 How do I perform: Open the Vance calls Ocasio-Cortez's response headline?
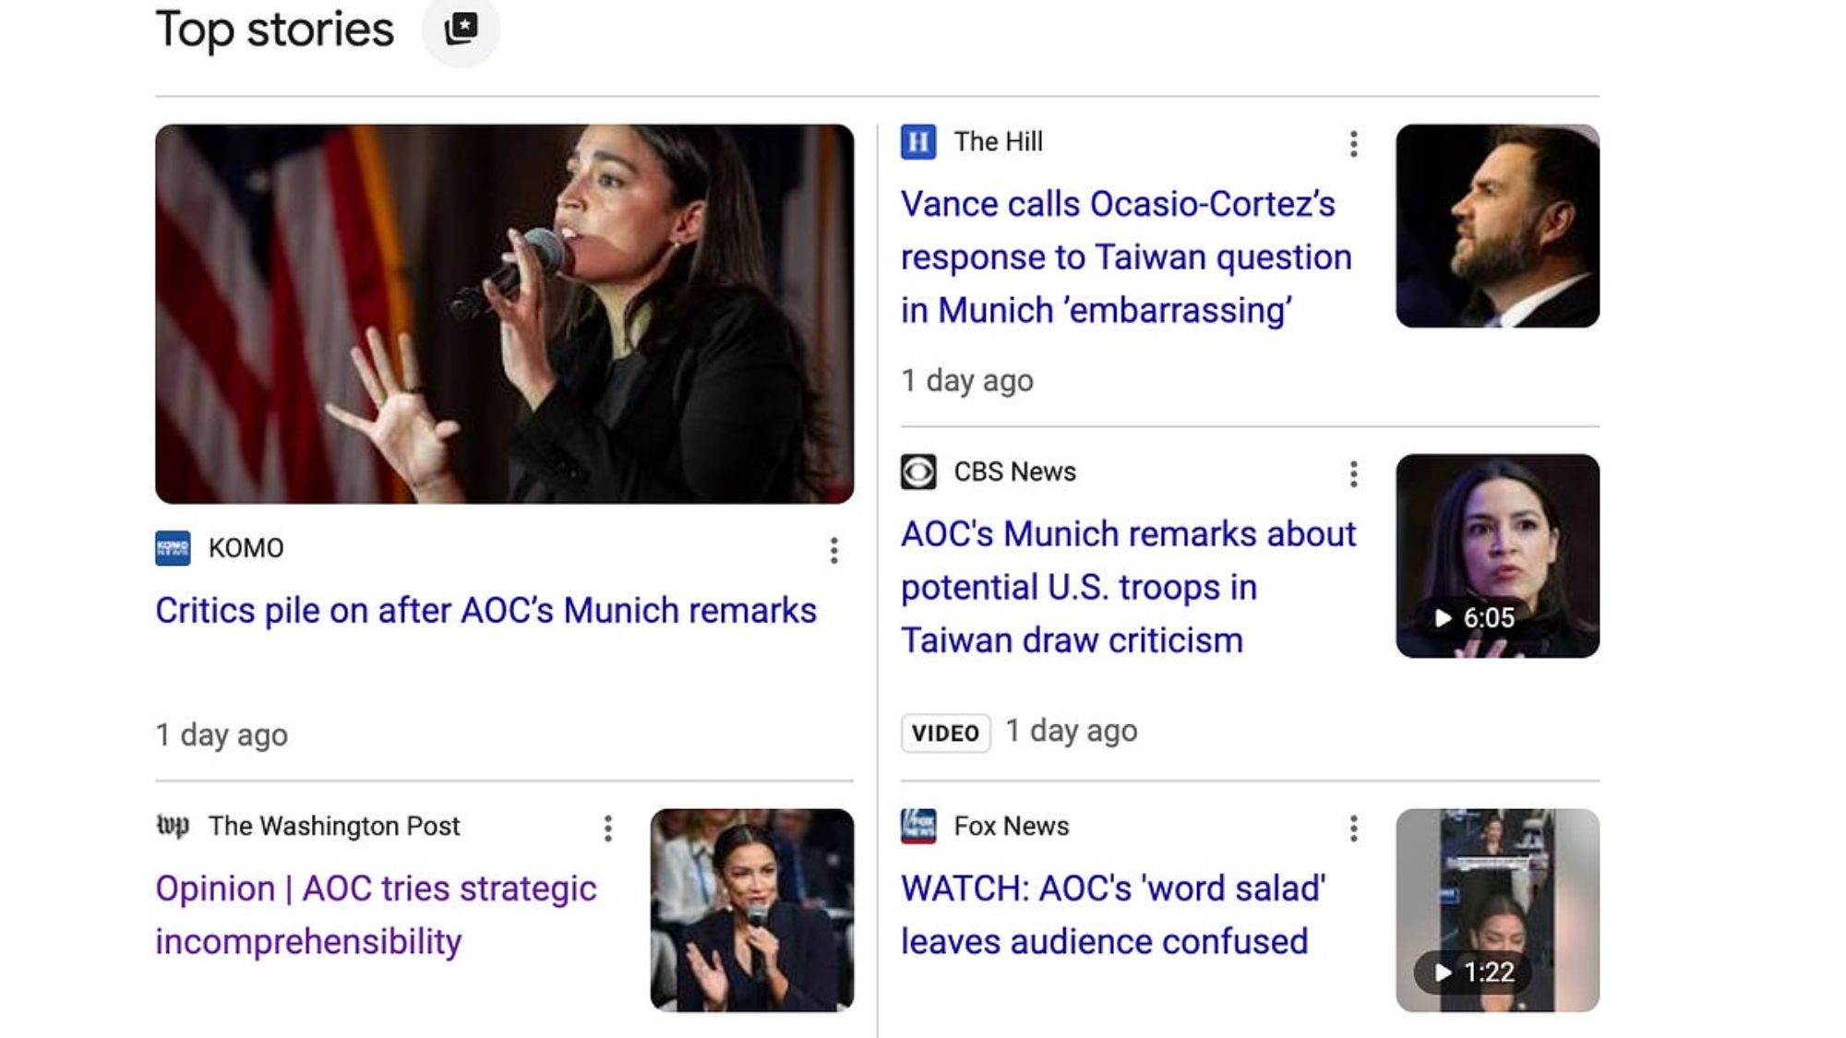(x=1126, y=257)
